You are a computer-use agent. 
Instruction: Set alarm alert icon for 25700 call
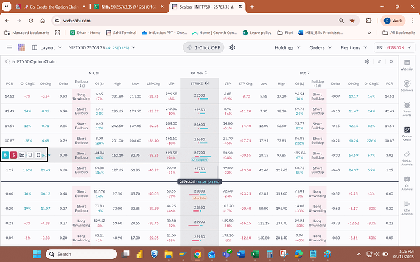click(30, 155)
